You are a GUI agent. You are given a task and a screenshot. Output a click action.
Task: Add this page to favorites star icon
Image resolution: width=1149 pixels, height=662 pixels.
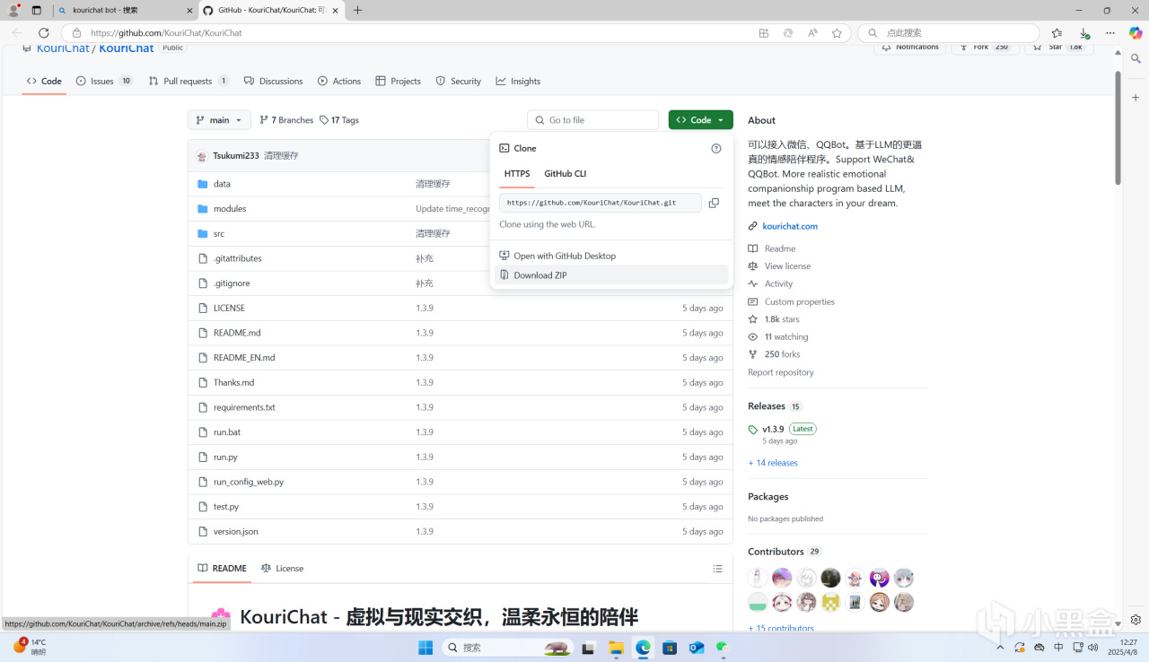(x=837, y=33)
